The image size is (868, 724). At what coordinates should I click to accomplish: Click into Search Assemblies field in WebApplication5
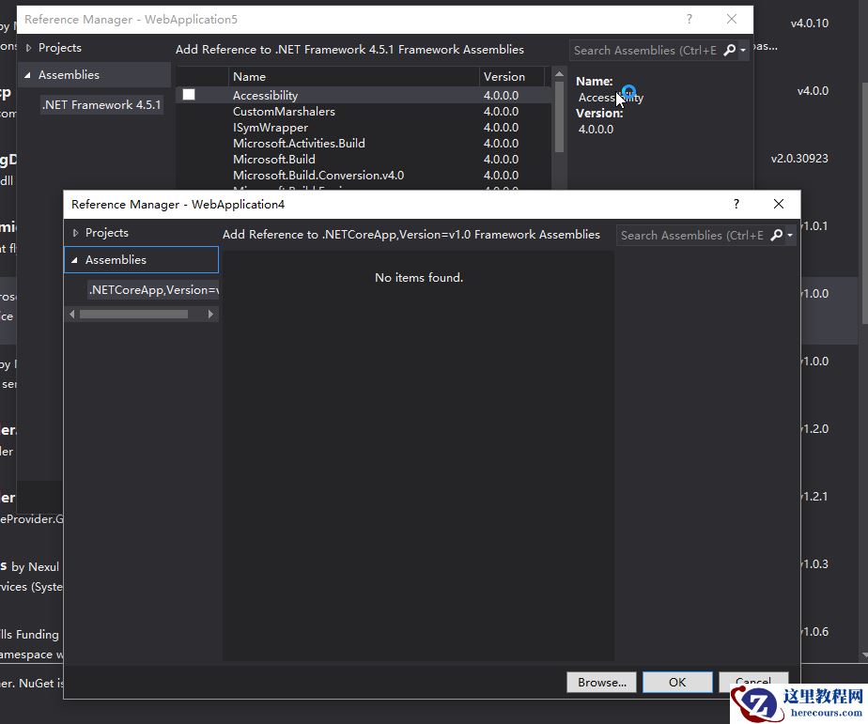tap(645, 51)
